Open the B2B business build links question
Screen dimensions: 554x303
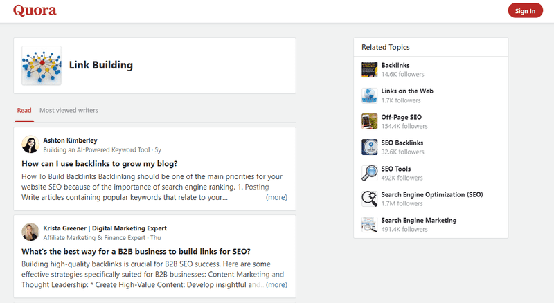pyautogui.click(x=136, y=251)
